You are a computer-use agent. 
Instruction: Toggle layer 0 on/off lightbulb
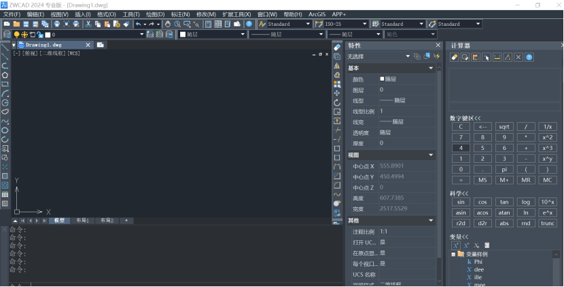pyautogui.click(x=16, y=35)
